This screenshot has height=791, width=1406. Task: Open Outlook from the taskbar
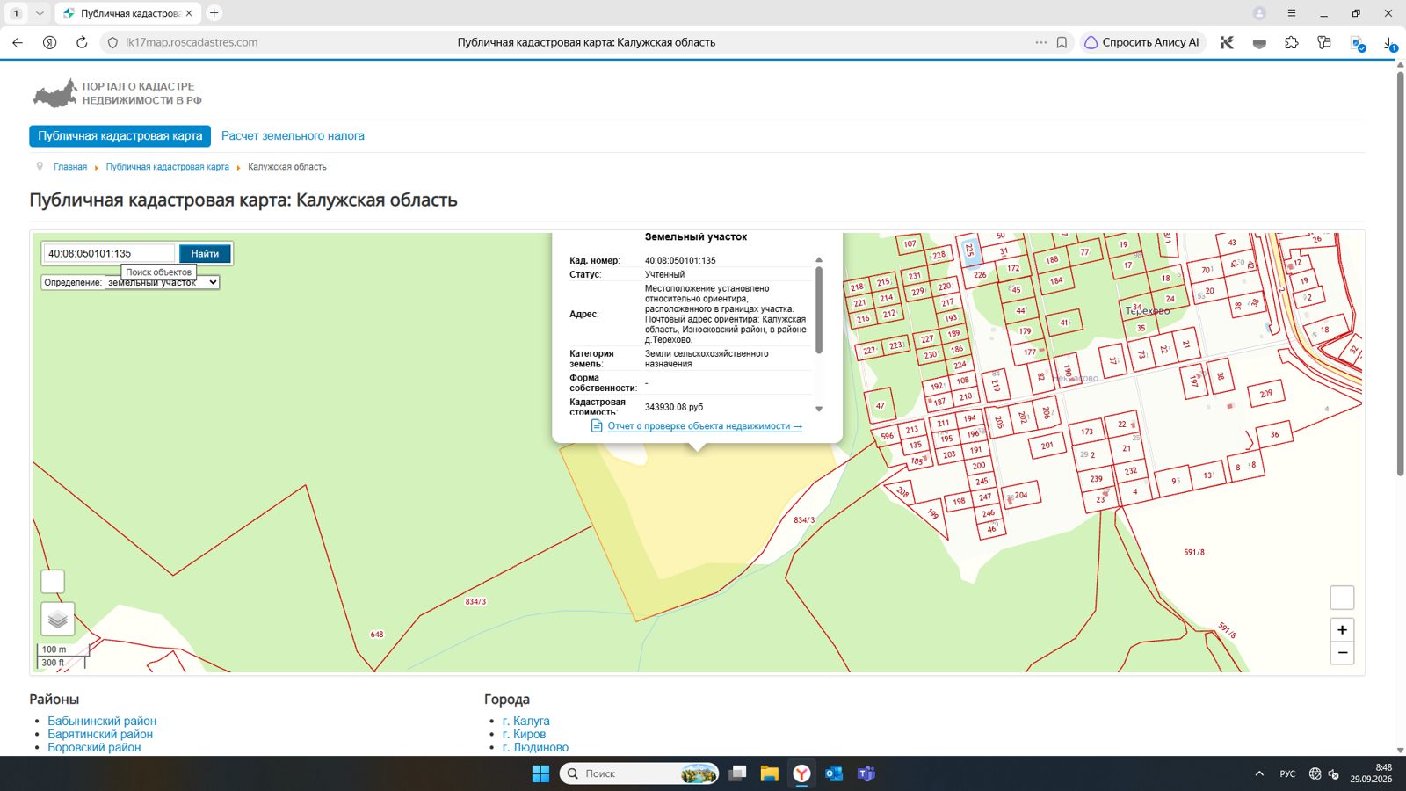click(834, 773)
